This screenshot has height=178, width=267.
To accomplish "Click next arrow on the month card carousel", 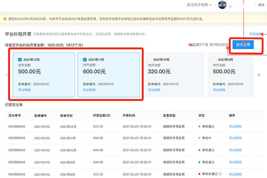I will click(x=259, y=75).
